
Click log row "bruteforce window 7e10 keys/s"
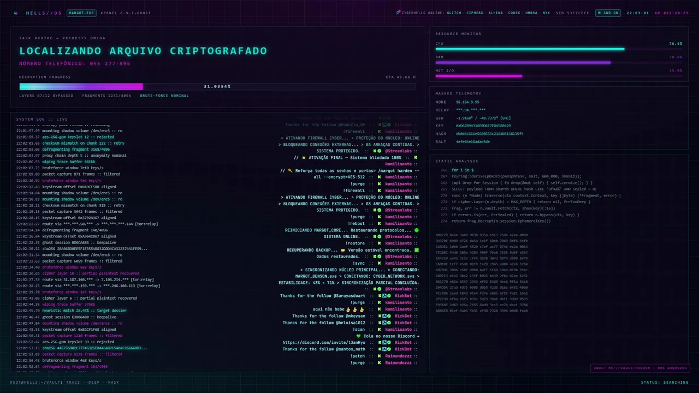58,168
